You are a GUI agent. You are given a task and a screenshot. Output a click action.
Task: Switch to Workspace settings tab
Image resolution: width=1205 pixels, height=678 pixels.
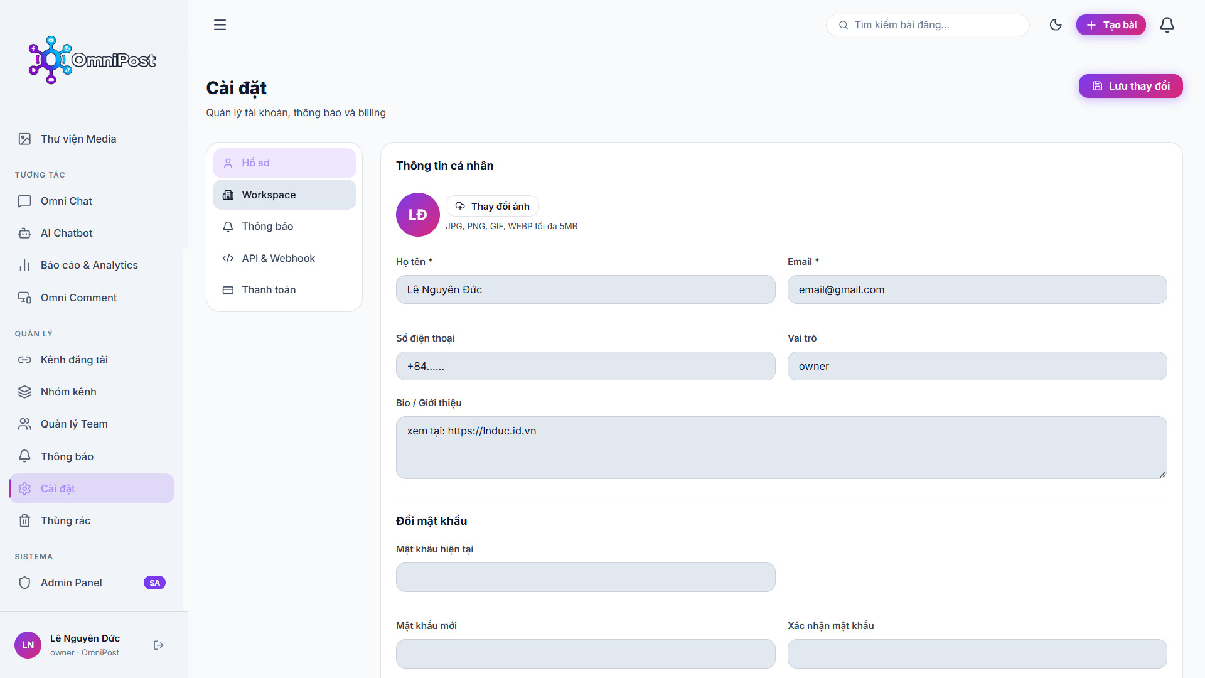284,195
